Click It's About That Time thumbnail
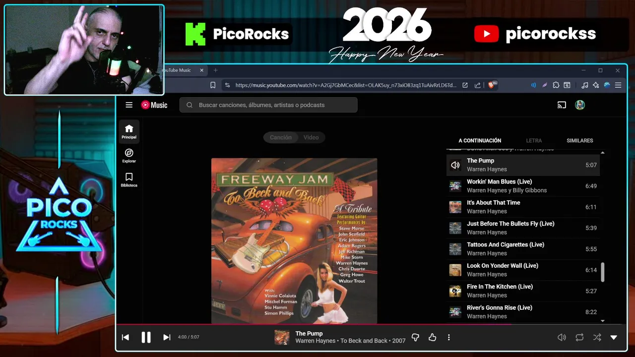 pos(455,207)
